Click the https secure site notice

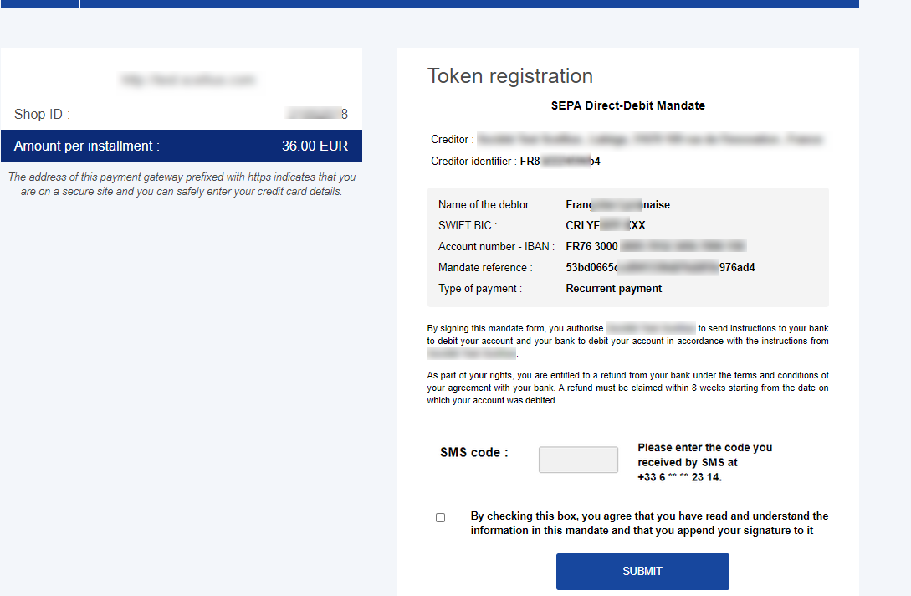182,184
